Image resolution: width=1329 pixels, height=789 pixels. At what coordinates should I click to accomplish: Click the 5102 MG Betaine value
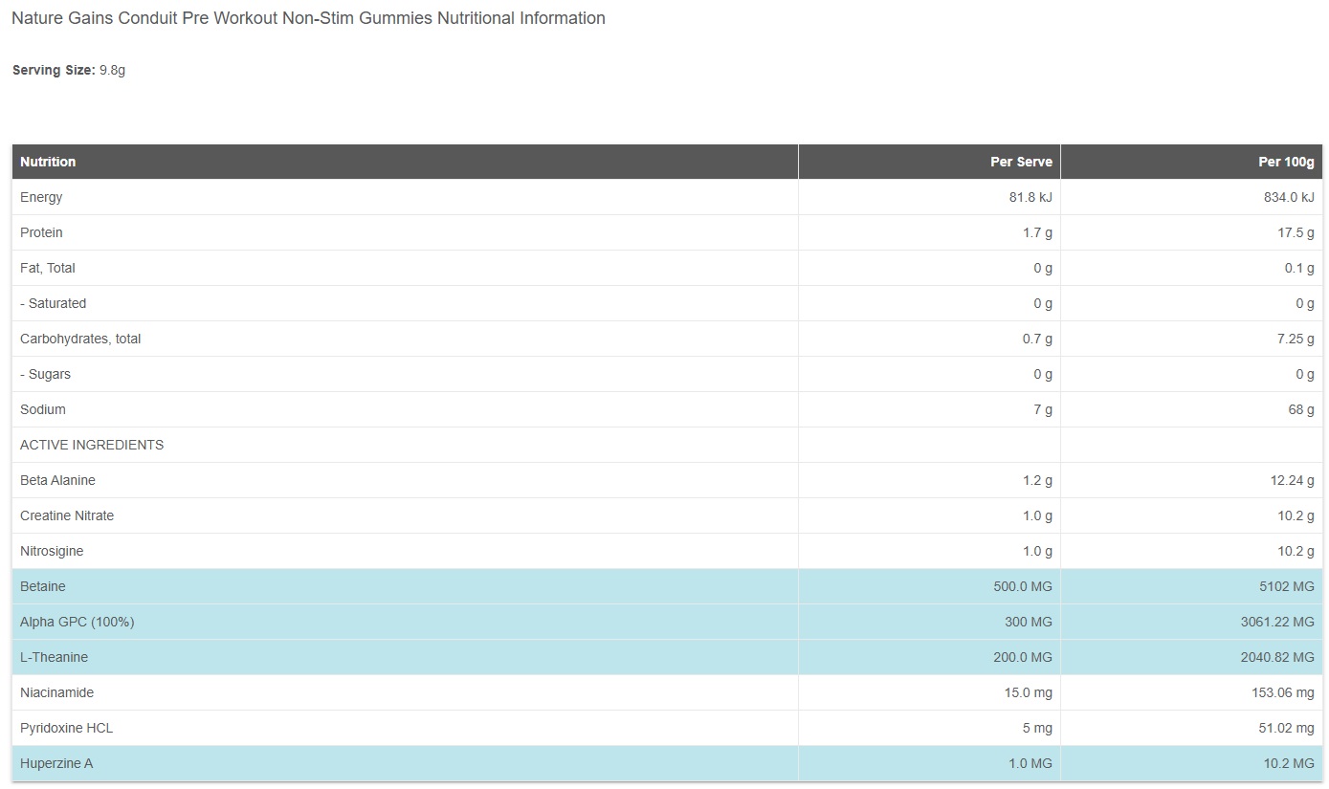(x=1288, y=586)
